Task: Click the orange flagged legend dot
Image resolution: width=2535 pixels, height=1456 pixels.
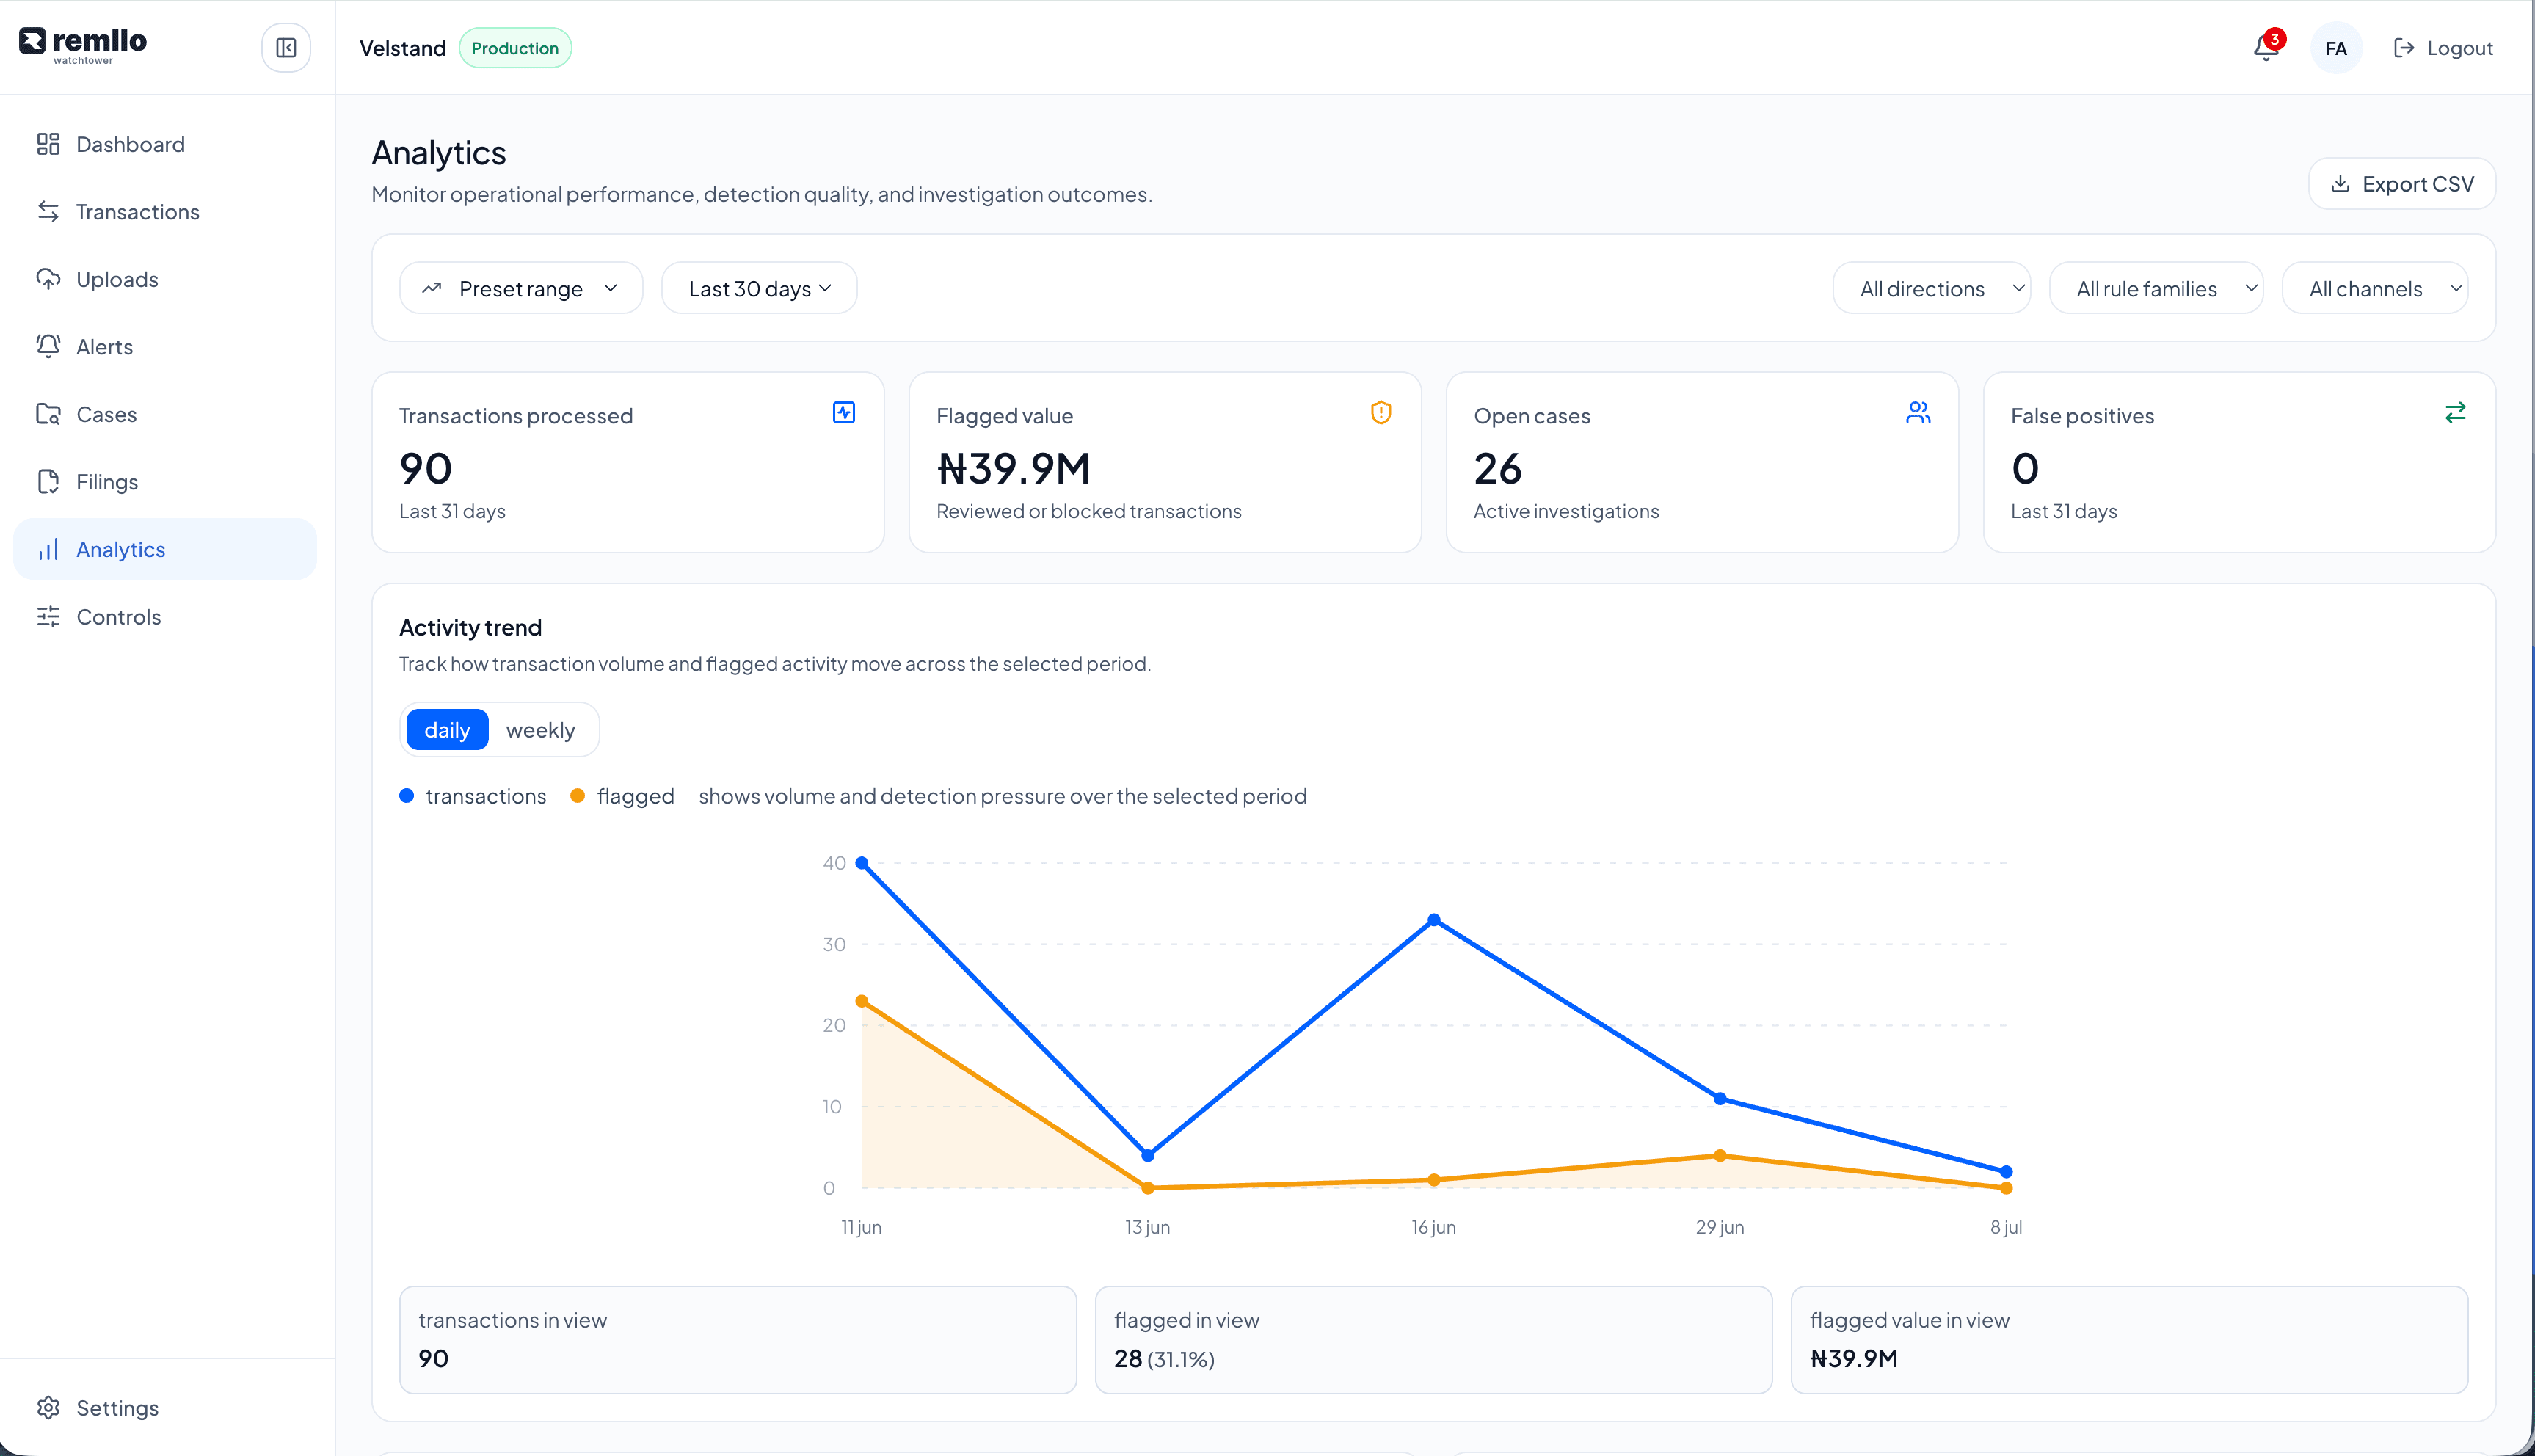Action: tap(577, 796)
